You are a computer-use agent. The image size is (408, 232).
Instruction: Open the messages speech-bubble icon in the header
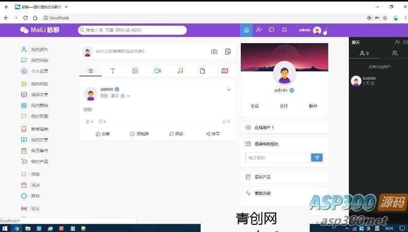(x=271, y=30)
